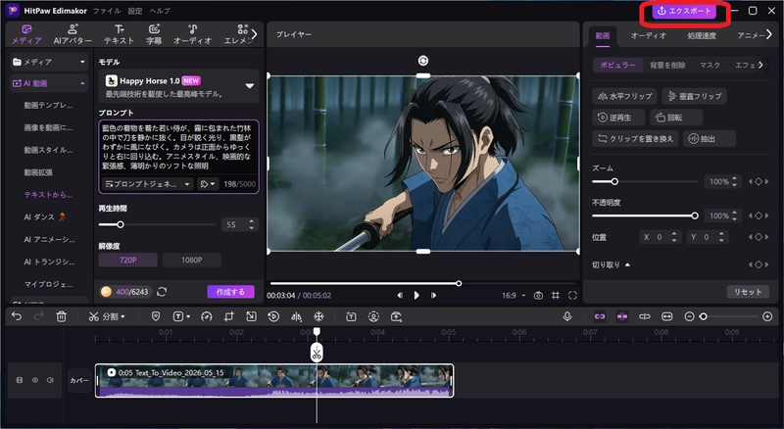Screen dimensions: 784x429
Task: Show more tool tabs next to エレメント
Action: pos(255,34)
